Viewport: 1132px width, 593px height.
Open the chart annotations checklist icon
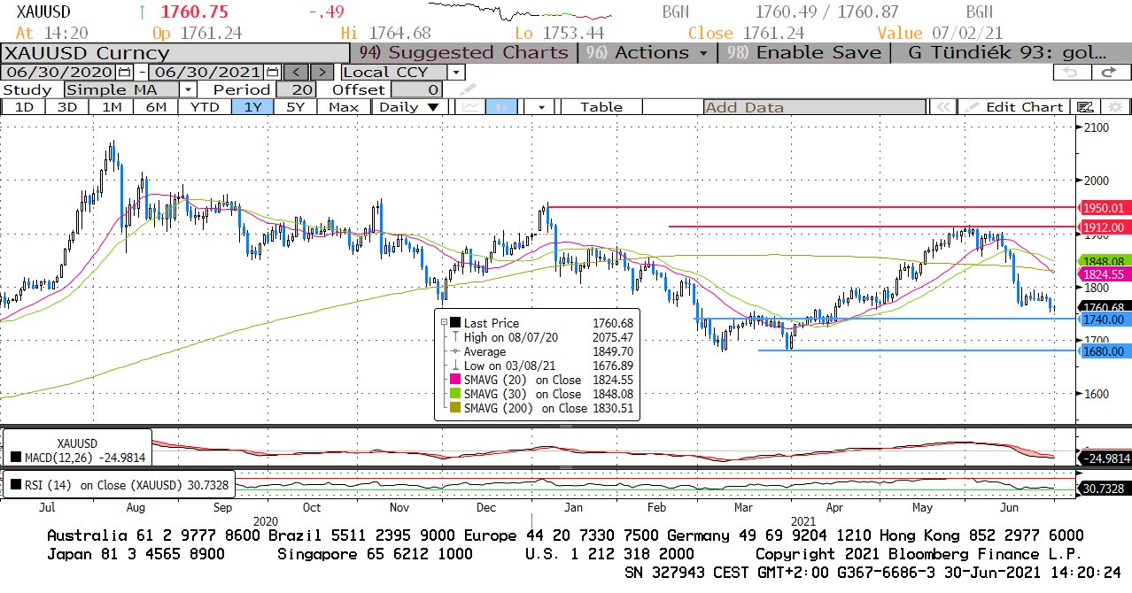(1084, 107)
